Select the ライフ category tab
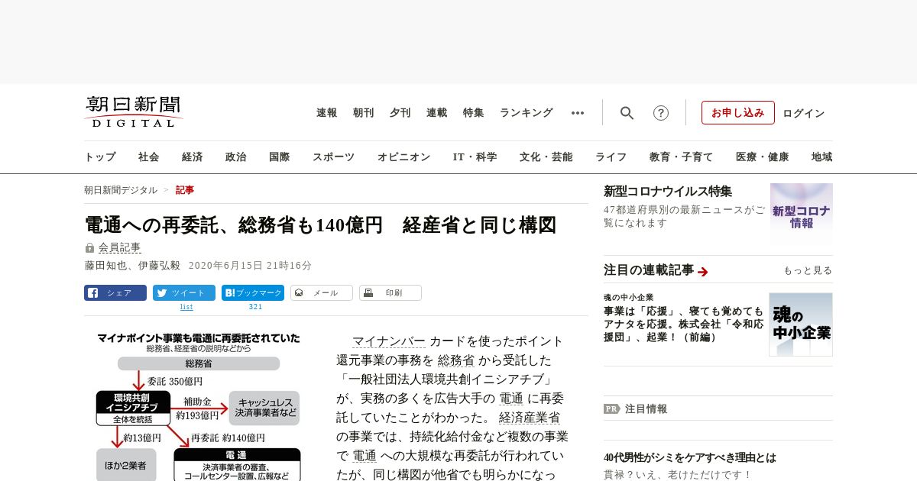 pyautogui.click(x=611, y=157)
